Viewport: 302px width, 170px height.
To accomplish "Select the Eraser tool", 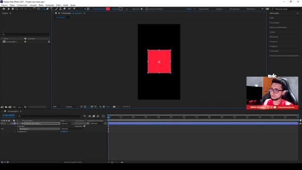I will (65, 9).
